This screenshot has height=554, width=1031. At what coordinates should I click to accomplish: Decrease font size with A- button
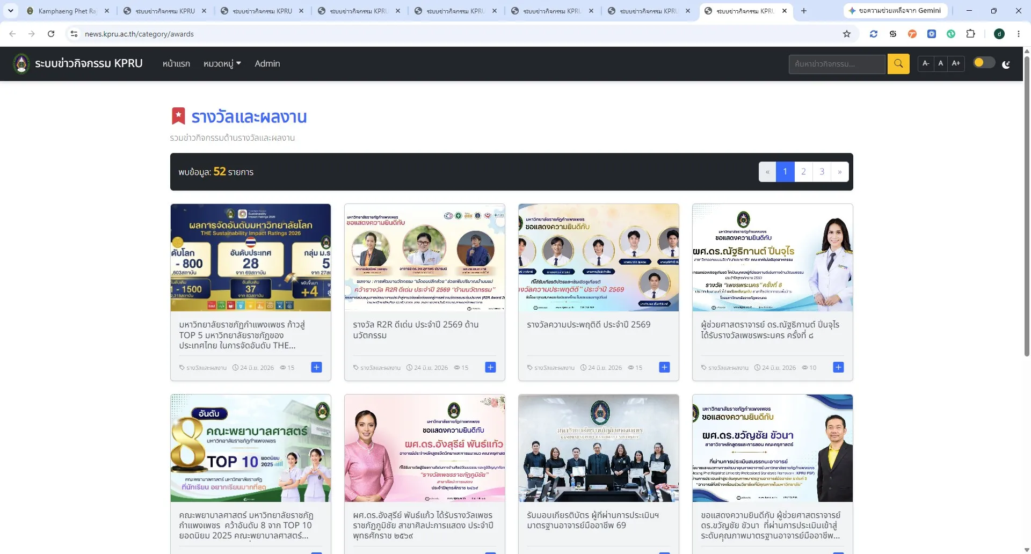tap(926, 63)
